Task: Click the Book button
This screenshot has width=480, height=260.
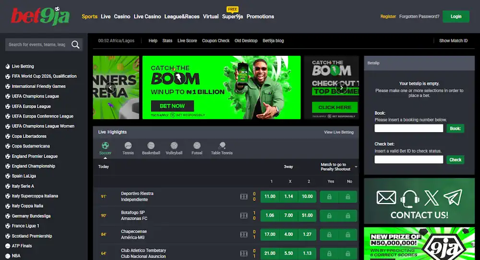Action: point(455,128)
